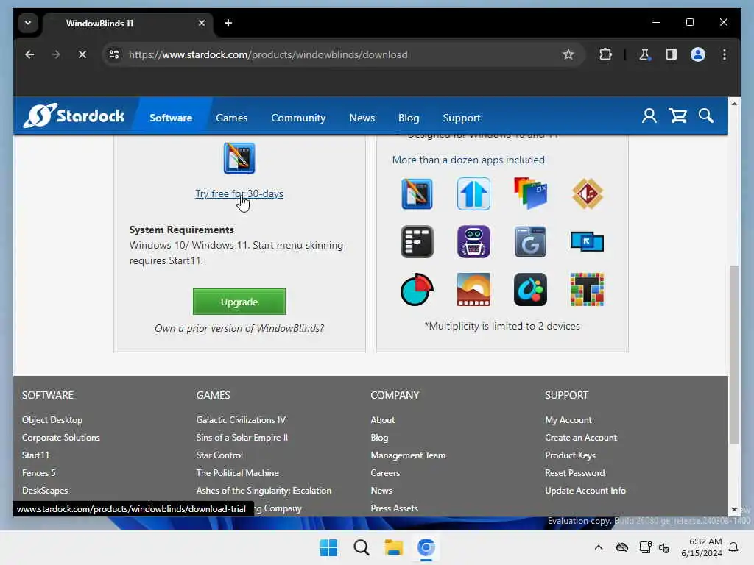Click the Stardock logo
The width and height of the screenshot is (754, 565).
(74, 116)
